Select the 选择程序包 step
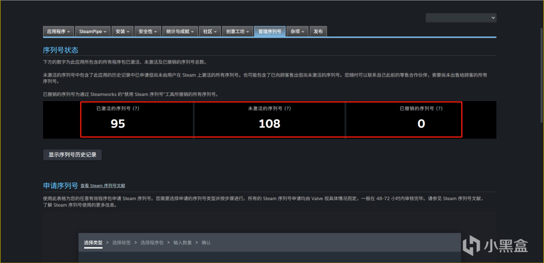This screenshot has height=263, width=544. [x=152, y=243]
